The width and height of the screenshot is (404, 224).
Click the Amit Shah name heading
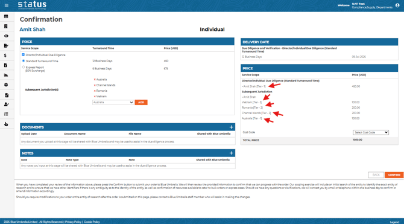coord(33,30)
